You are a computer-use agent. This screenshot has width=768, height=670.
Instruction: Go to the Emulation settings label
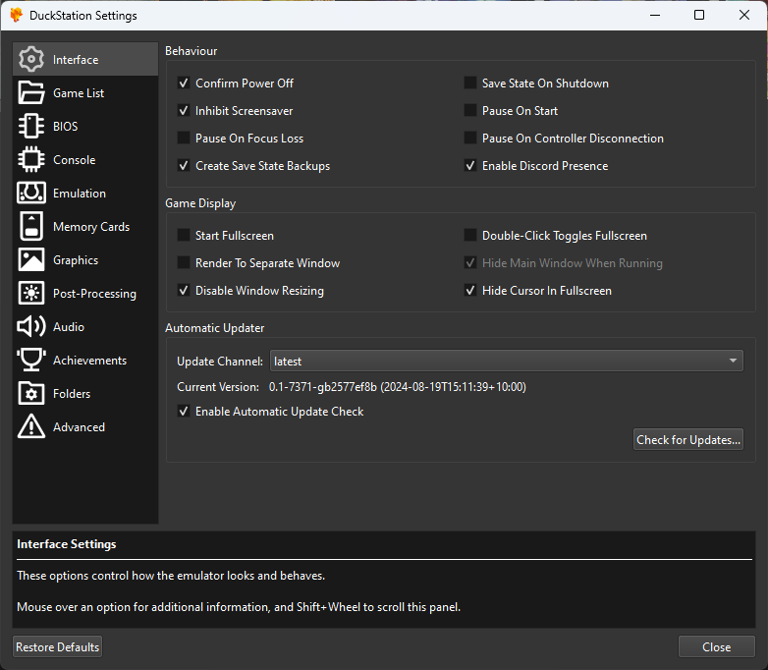(80, 194)
